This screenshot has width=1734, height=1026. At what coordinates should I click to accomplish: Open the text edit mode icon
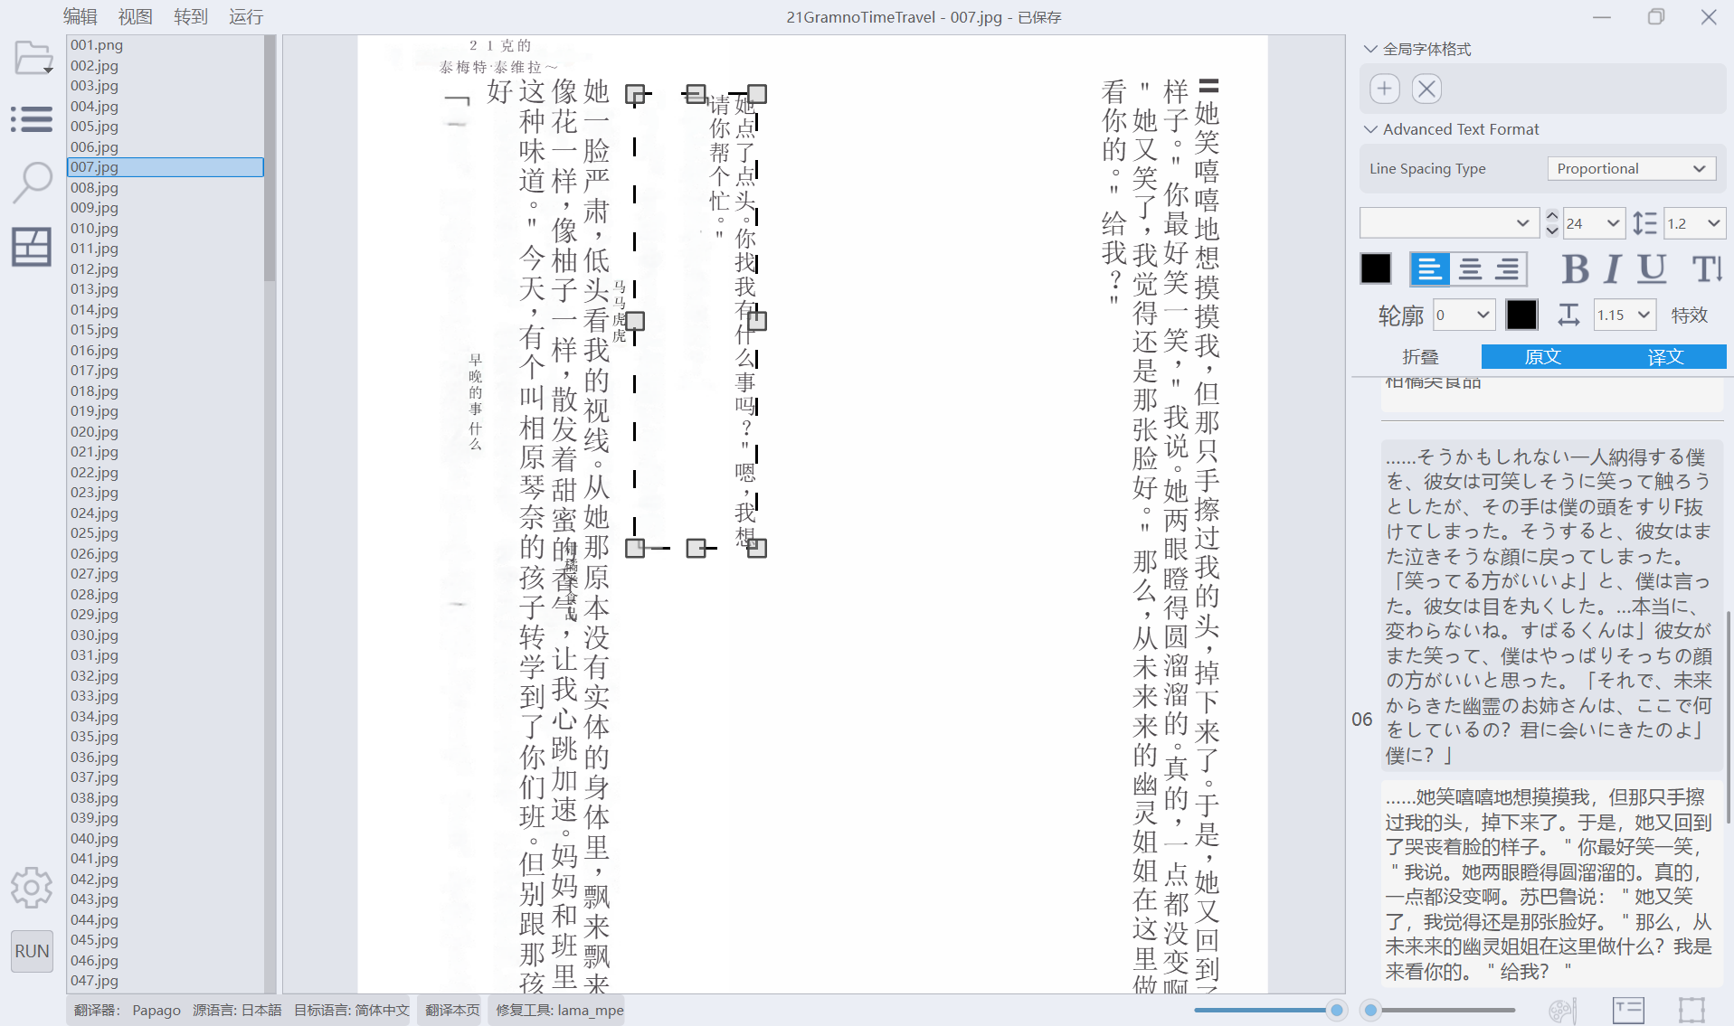point(1628,1010)
